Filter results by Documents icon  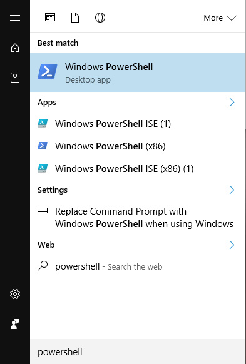(74, 18)
